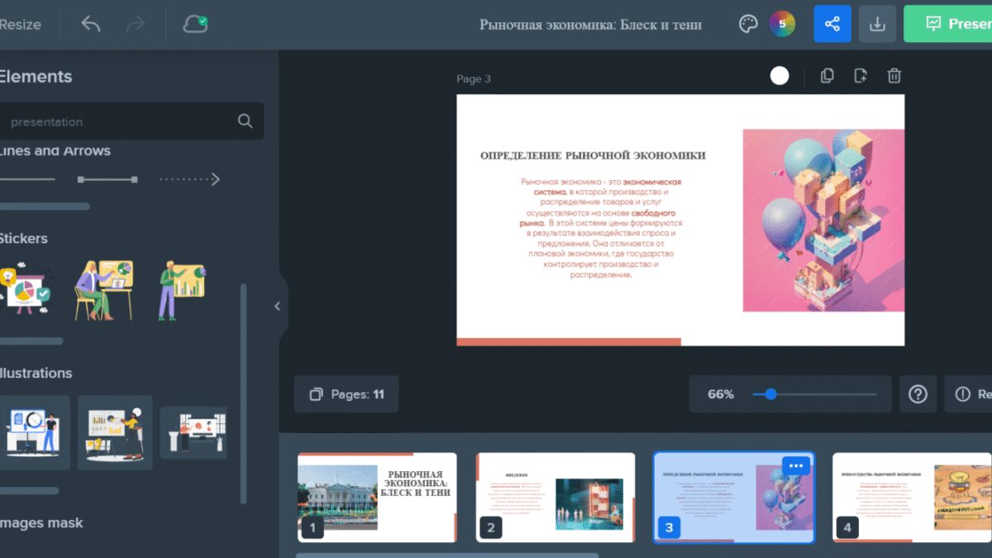
Task: Select the dotted arrow line element
Action: [x=189, y=179]
